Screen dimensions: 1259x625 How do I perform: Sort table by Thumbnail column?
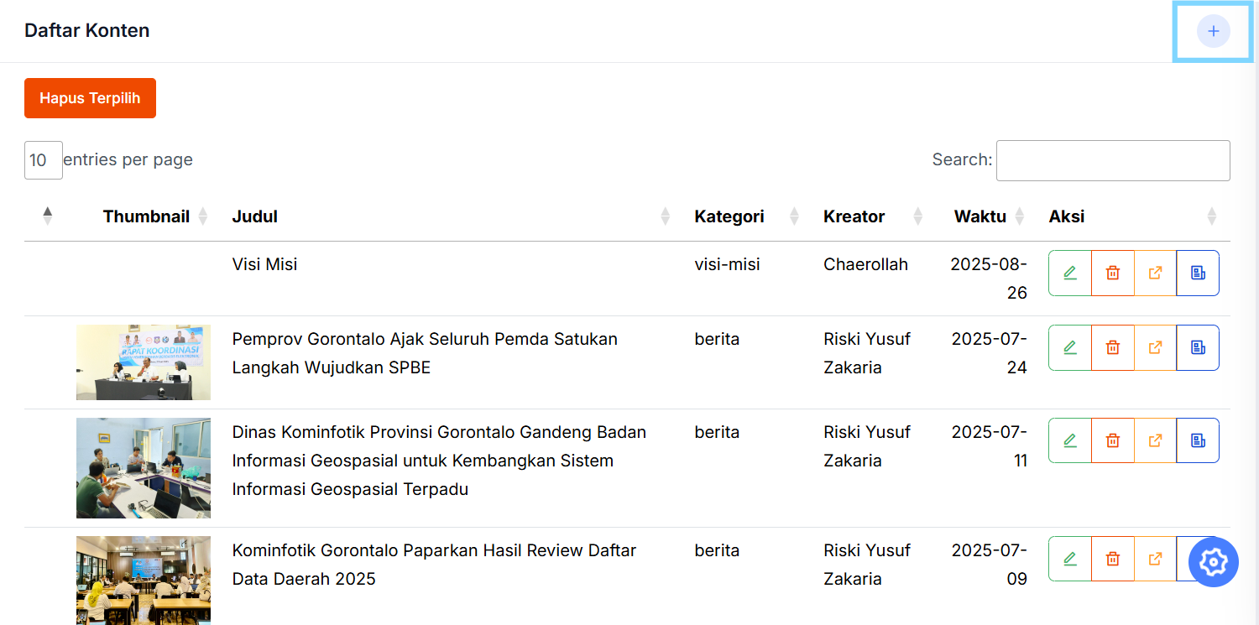(202, 216)
